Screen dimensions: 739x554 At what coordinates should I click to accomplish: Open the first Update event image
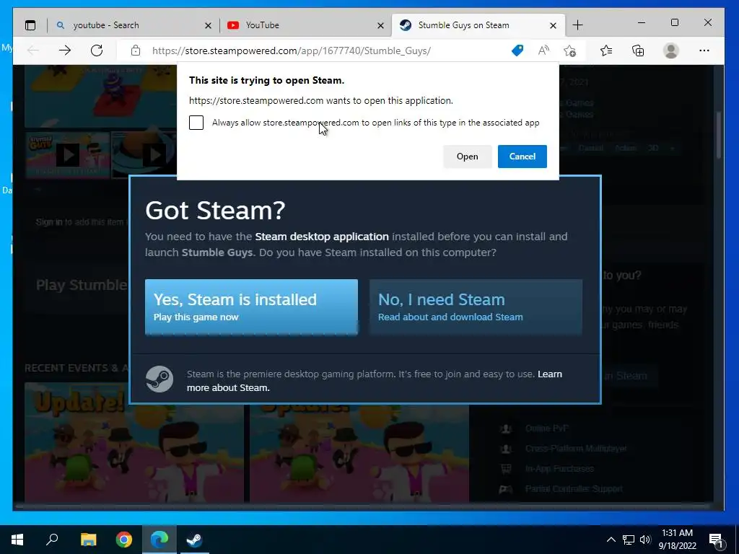point(134,443)
